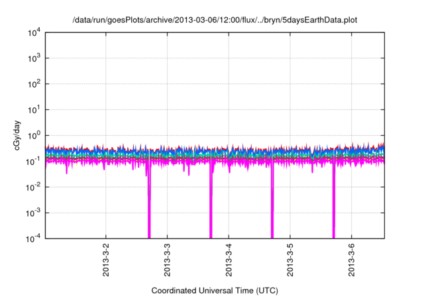Click the 10^2 y-axis tick label
The width and height of the screenshot is (424, 297).
coord(34,84)
